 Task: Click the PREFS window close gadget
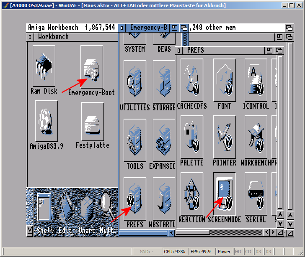pyautogui.click(x=179, y=51)
